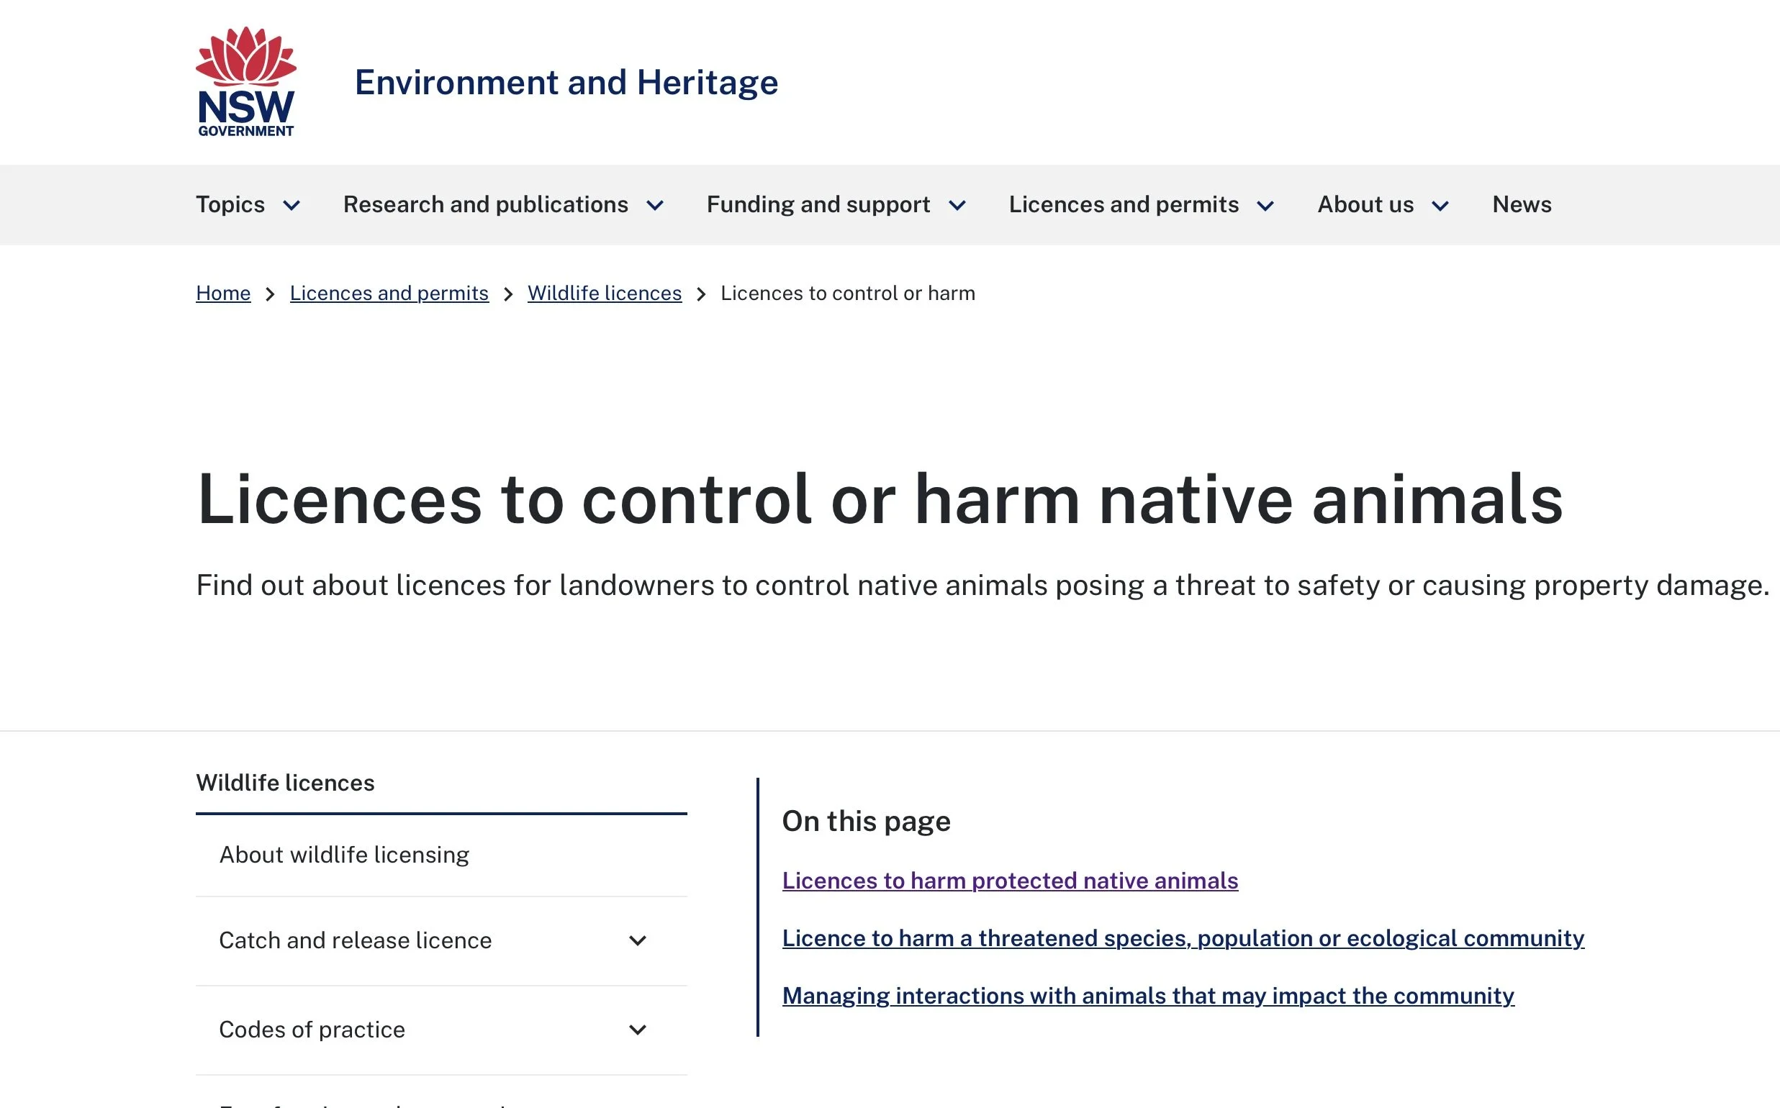Open Licence to harm a threatened species link

[x=1183, y=938]
